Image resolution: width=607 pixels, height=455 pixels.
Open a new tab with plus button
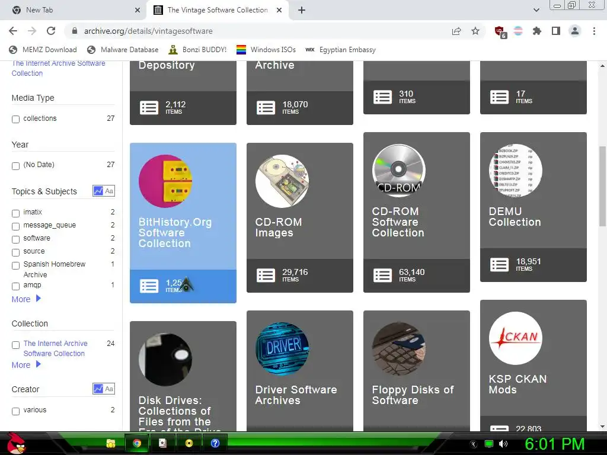tap(302, 10)
